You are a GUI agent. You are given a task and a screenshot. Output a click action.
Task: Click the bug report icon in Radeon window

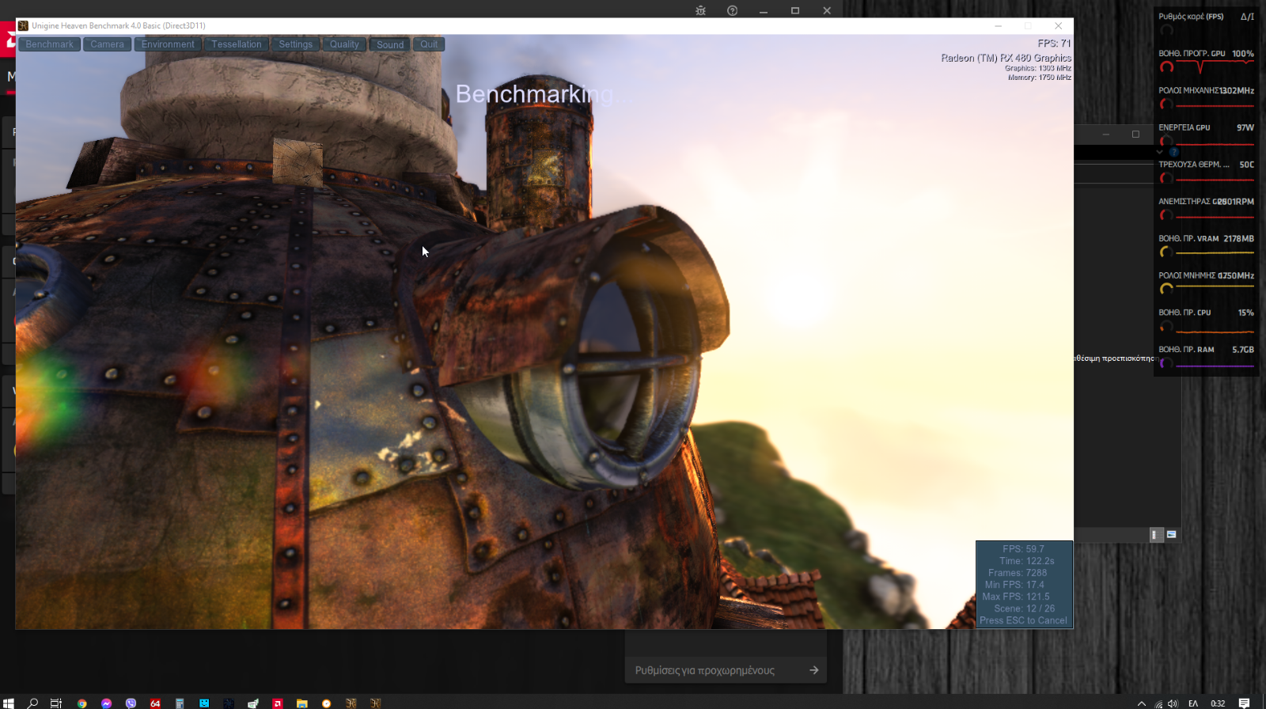pyautogui.click(x=700, y=10)
